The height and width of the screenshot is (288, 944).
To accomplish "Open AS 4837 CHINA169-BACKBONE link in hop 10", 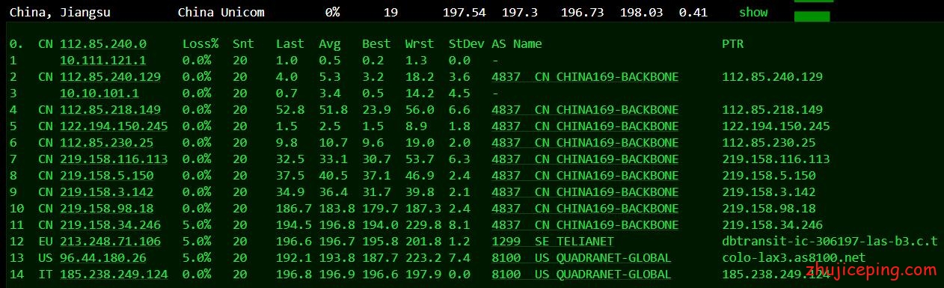I will (x=585, y=209).
